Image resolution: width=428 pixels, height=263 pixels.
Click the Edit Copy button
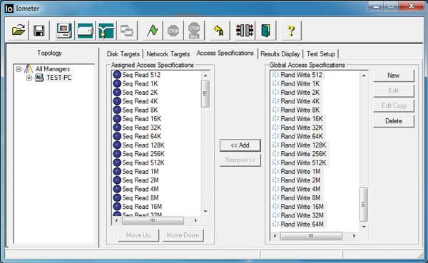(x=393, y=105)
